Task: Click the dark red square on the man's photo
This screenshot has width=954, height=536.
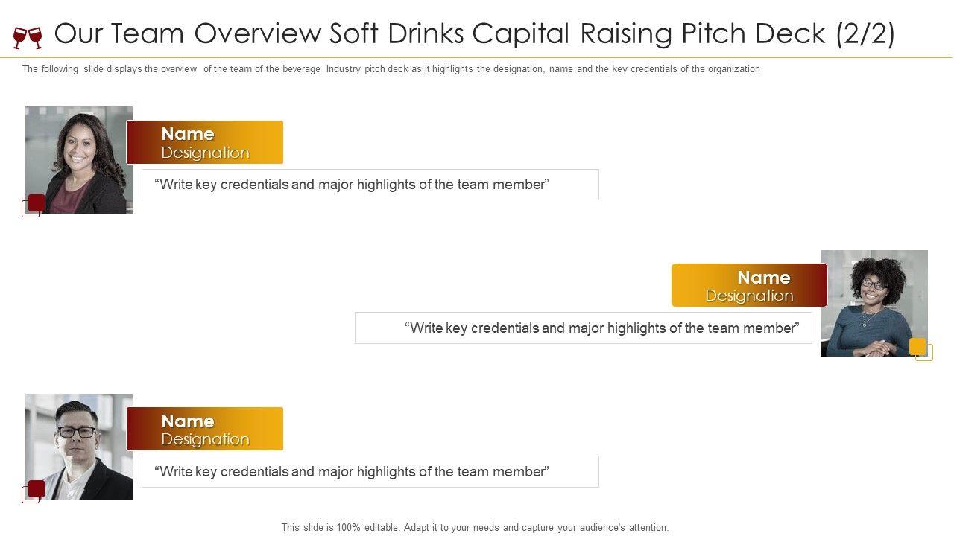Action: coord(37,488)
